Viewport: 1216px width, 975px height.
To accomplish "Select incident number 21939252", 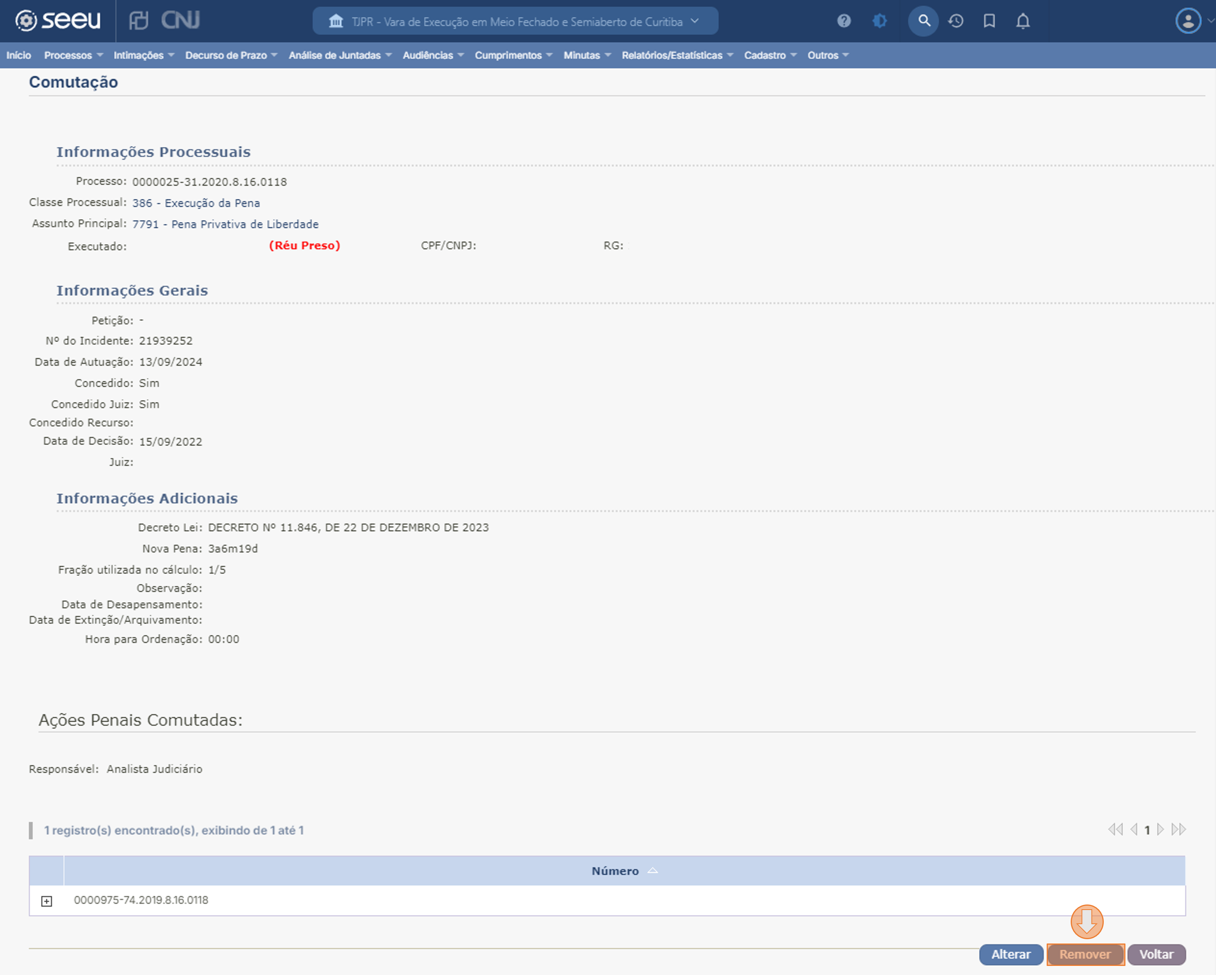I will coord(166,341).
